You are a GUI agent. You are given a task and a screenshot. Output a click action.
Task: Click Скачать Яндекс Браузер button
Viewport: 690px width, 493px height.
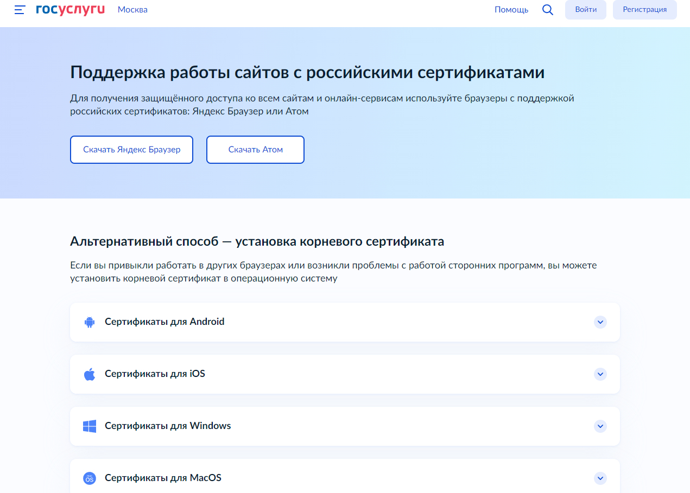pos(131,150)
